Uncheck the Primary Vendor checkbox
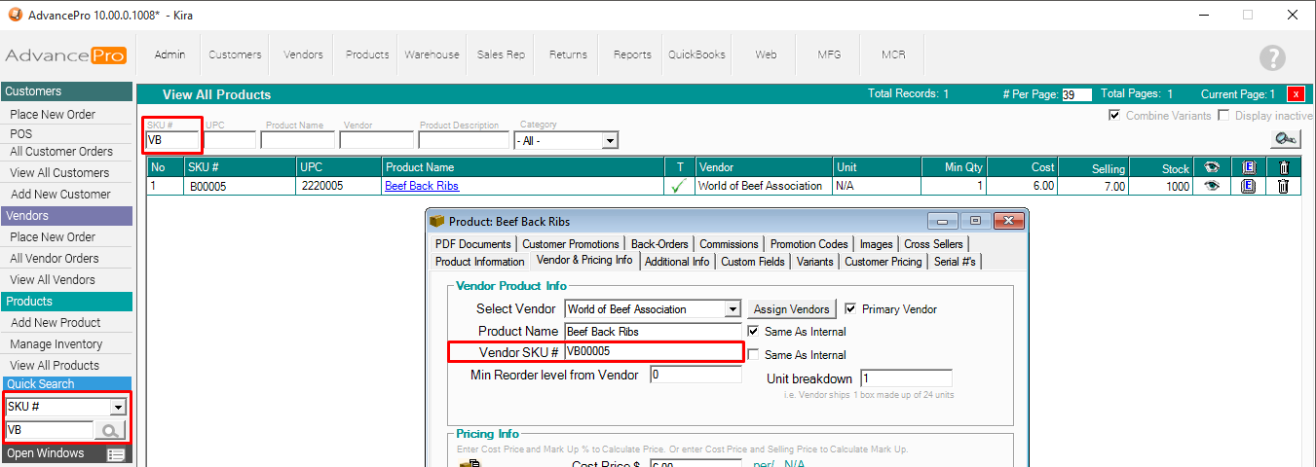 click(x=850, y=309)
